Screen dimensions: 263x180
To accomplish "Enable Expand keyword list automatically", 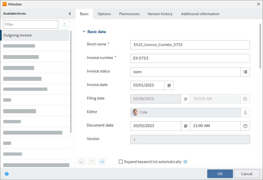I will pos(121,162).
